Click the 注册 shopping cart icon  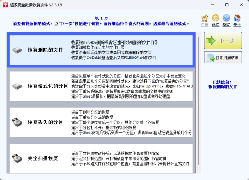tap(205, 18)
